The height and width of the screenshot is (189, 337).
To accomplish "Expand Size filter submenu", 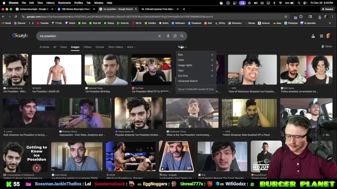I will pyautogui.click(x=195, y=55).
